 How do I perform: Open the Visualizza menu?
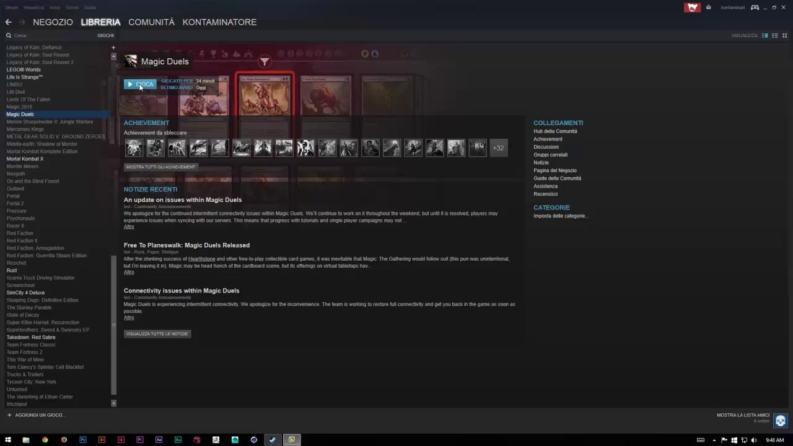(x=33, y=7)
